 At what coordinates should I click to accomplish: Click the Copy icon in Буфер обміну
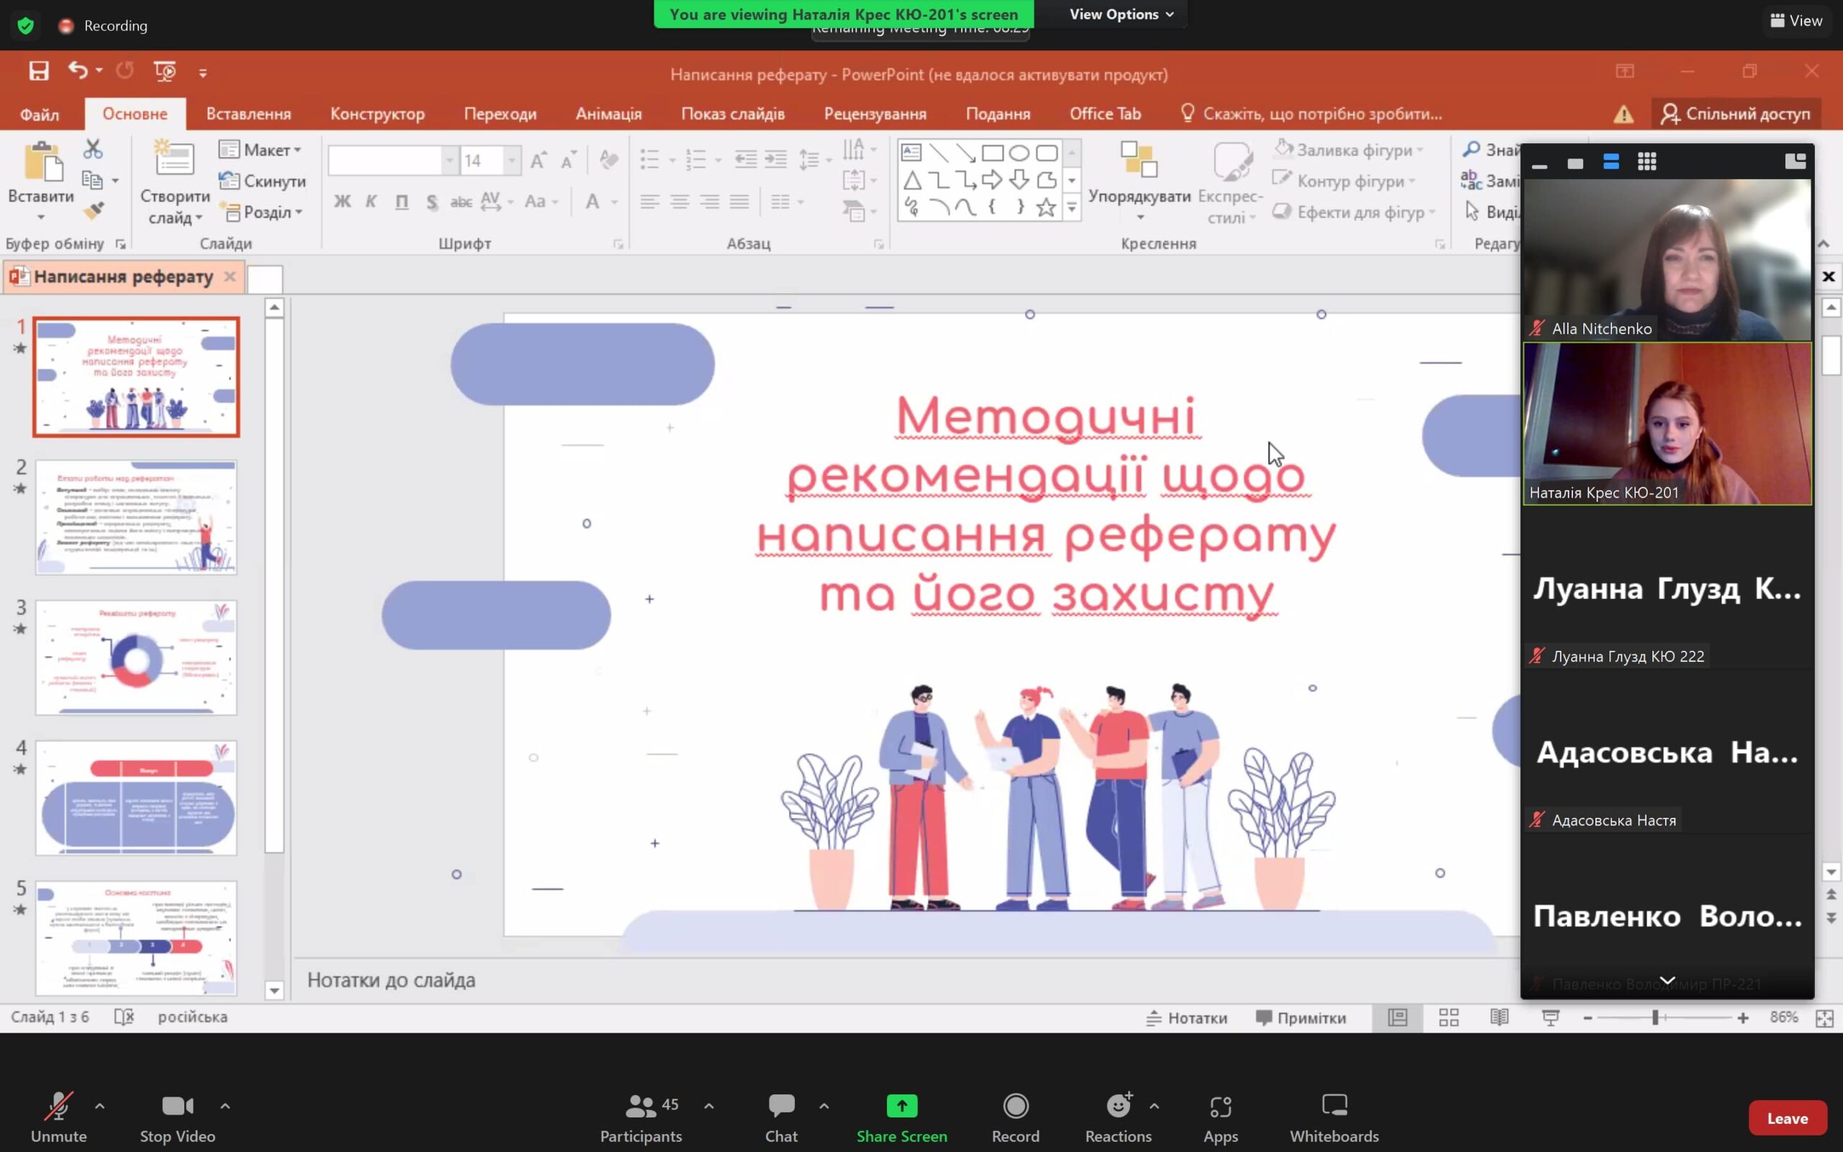click(x=93, y=181)
